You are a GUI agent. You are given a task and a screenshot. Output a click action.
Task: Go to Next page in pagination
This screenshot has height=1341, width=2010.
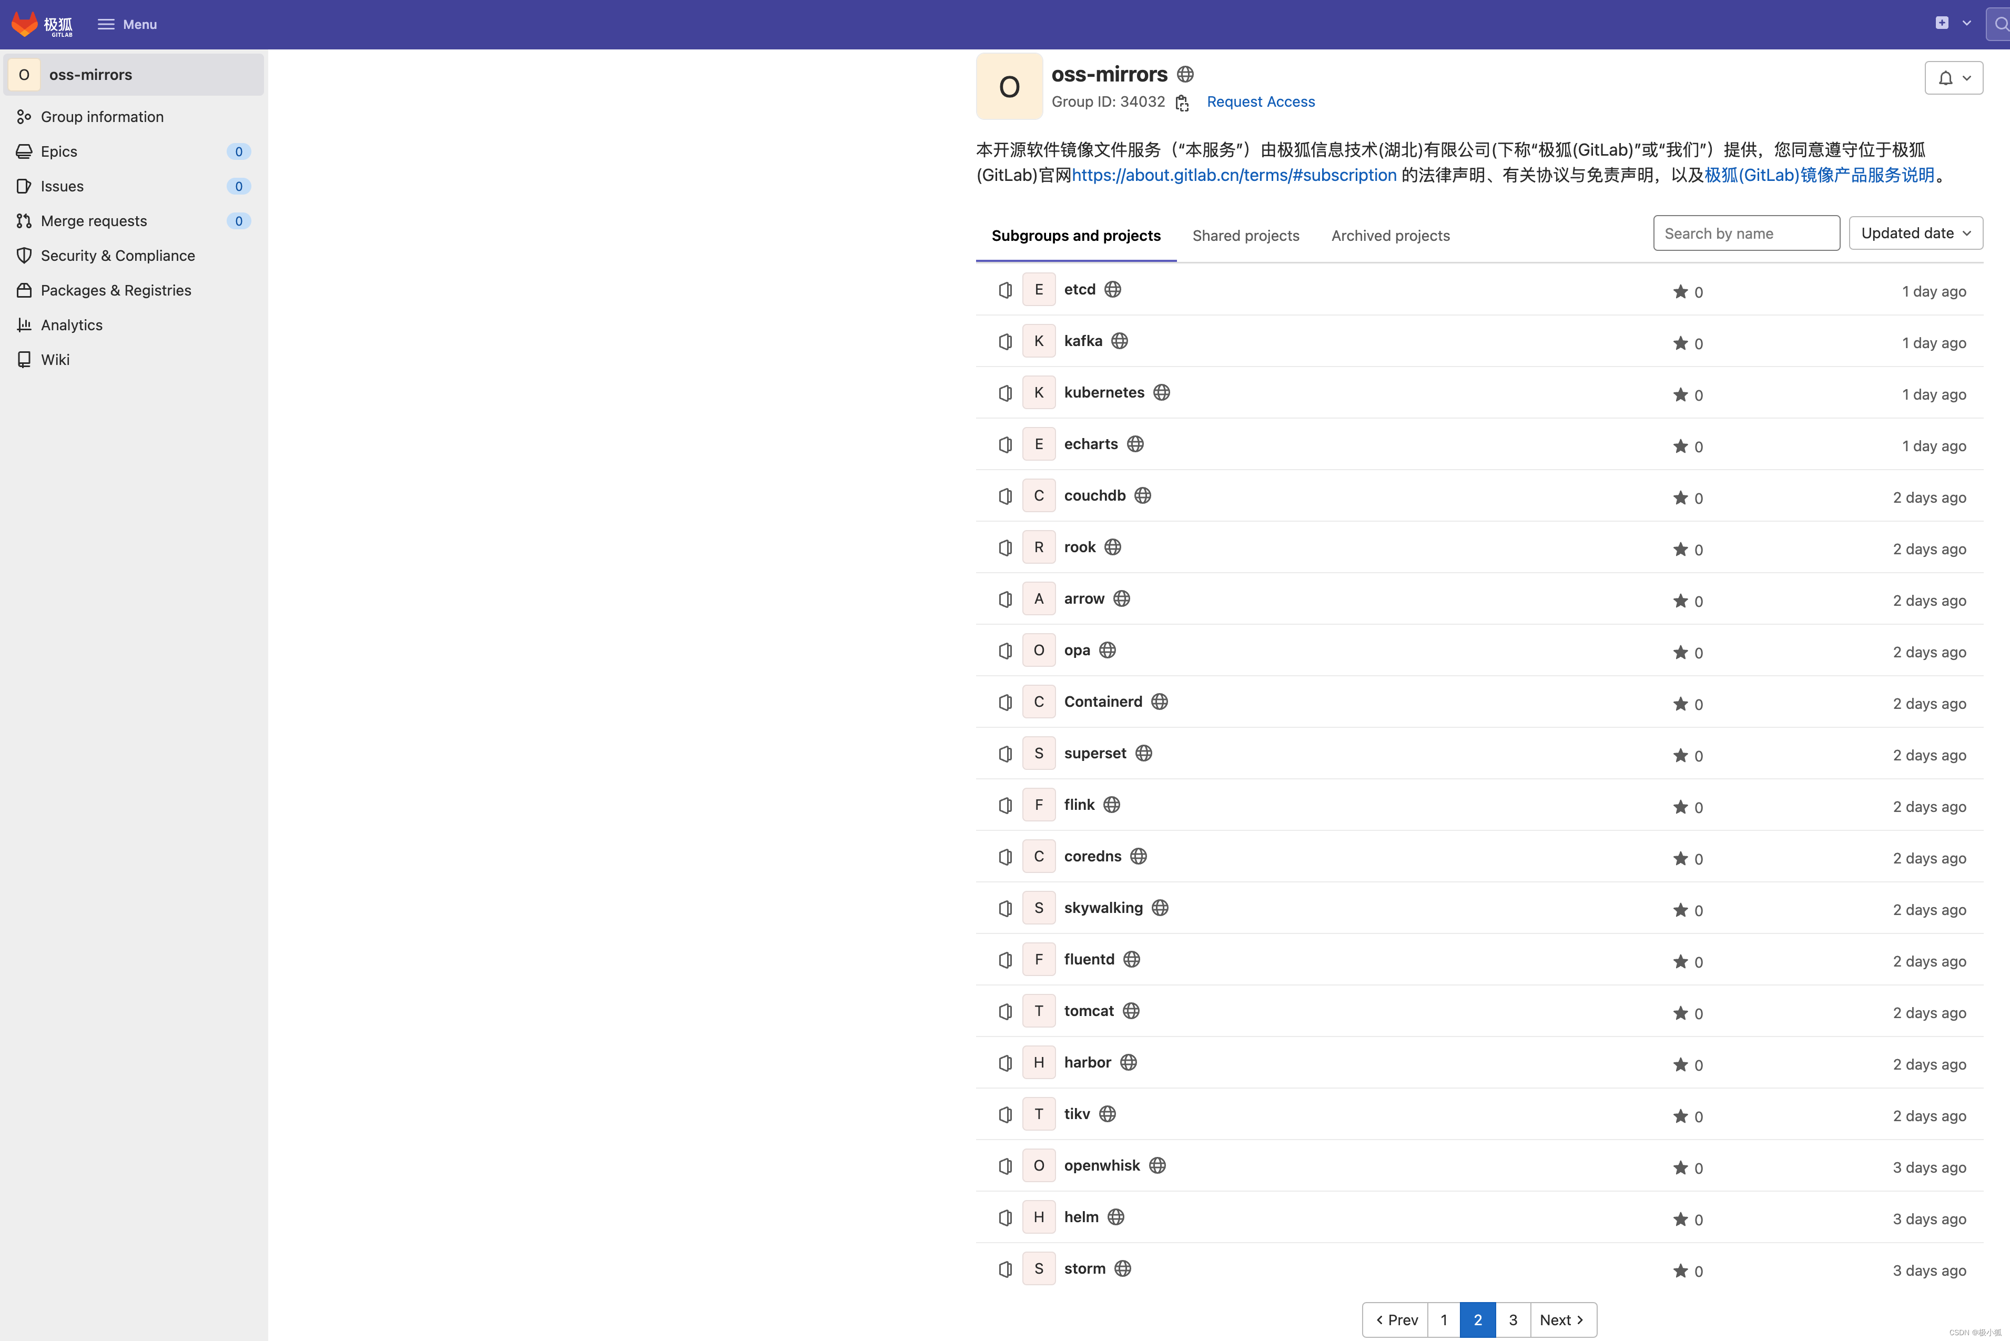coord(1561,1319)
